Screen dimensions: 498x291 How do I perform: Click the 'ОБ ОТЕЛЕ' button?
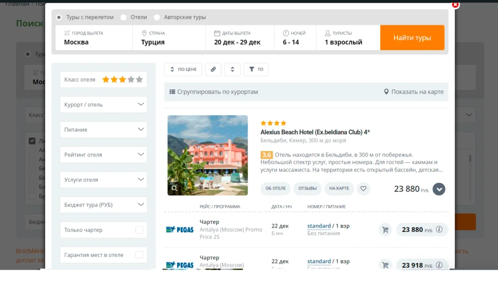click(275, 188)
